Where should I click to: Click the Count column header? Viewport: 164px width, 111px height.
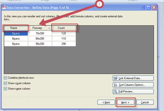click(64, 28)
